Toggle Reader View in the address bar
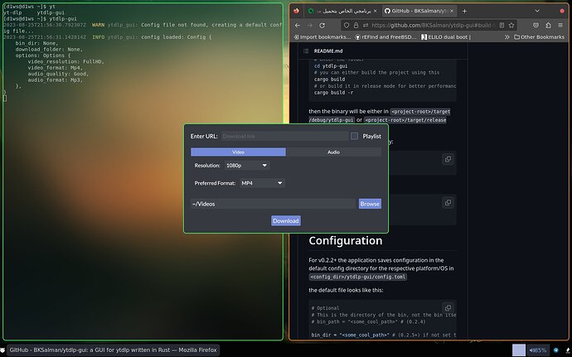 coord(502,25)
